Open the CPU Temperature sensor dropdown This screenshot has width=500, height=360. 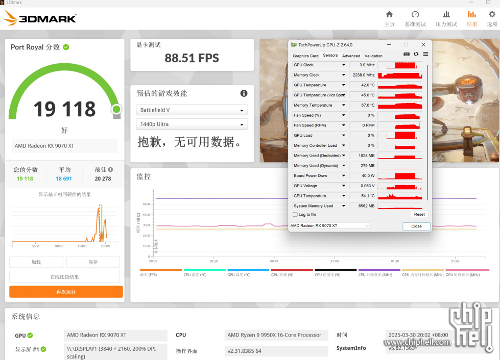[x=343, y=196]
